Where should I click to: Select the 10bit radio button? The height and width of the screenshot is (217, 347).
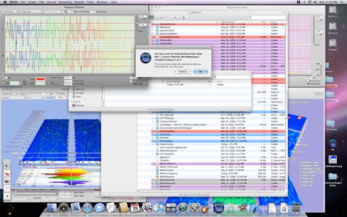pos(21,81)
